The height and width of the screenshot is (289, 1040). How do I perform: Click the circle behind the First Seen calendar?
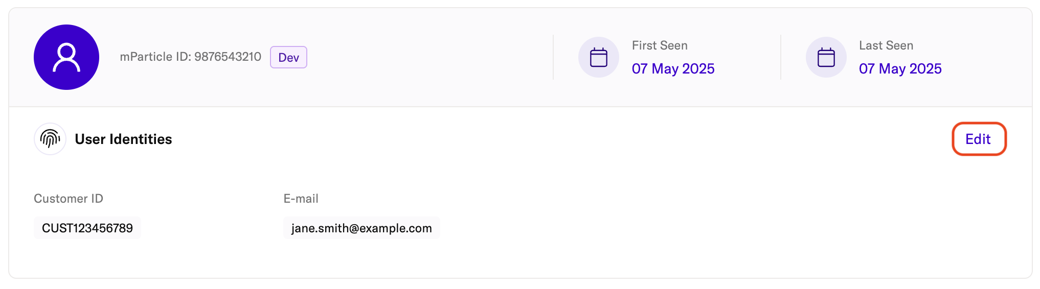599,57
